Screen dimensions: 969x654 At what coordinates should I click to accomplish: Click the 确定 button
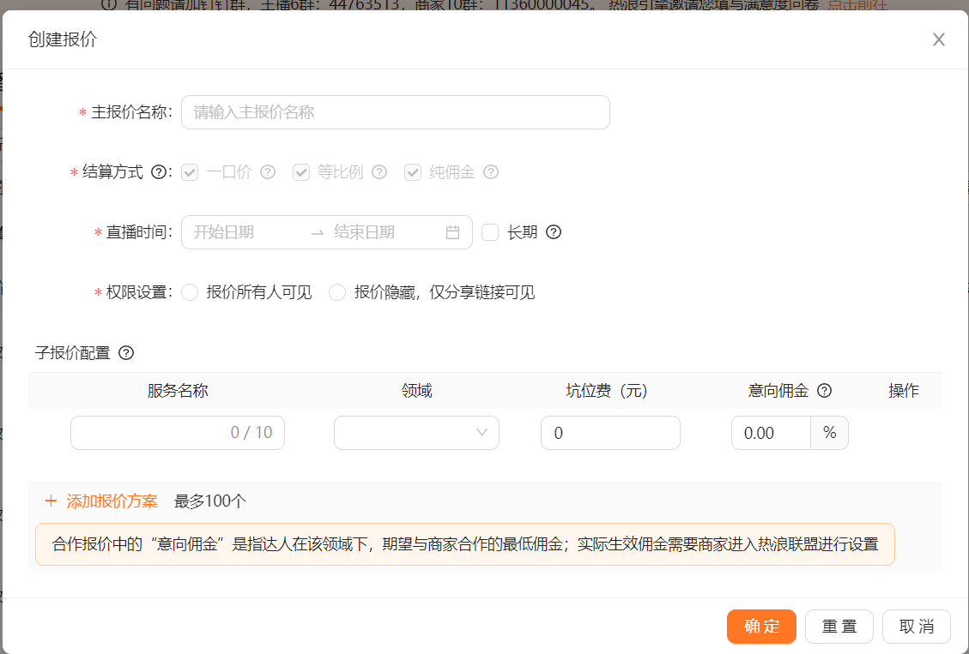(761, 627)
